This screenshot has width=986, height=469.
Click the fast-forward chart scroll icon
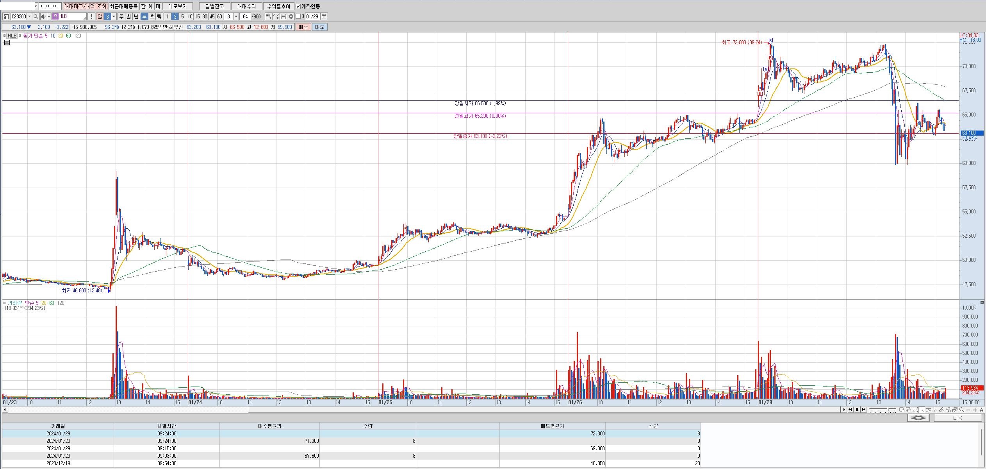tap(864, 410)
